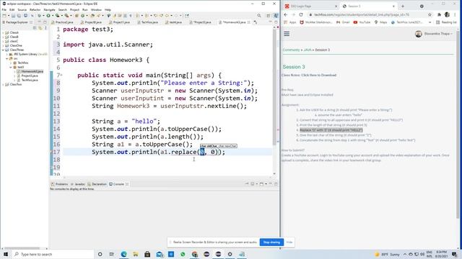Expand the ClassB project in Package Explorer
Screen dimensions: 462x259
click(x=3, y=37)
